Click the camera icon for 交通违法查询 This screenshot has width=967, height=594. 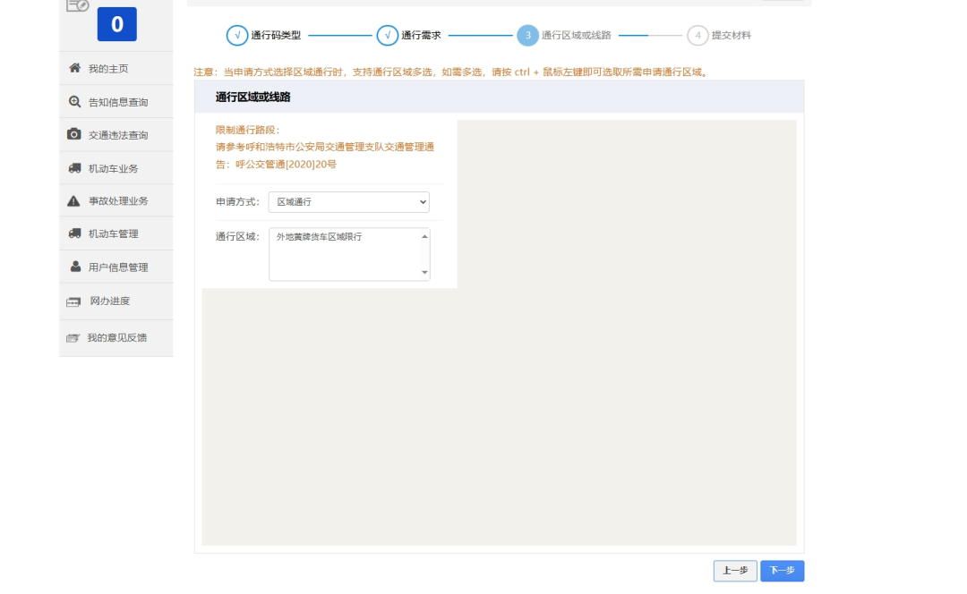(74, 134)
